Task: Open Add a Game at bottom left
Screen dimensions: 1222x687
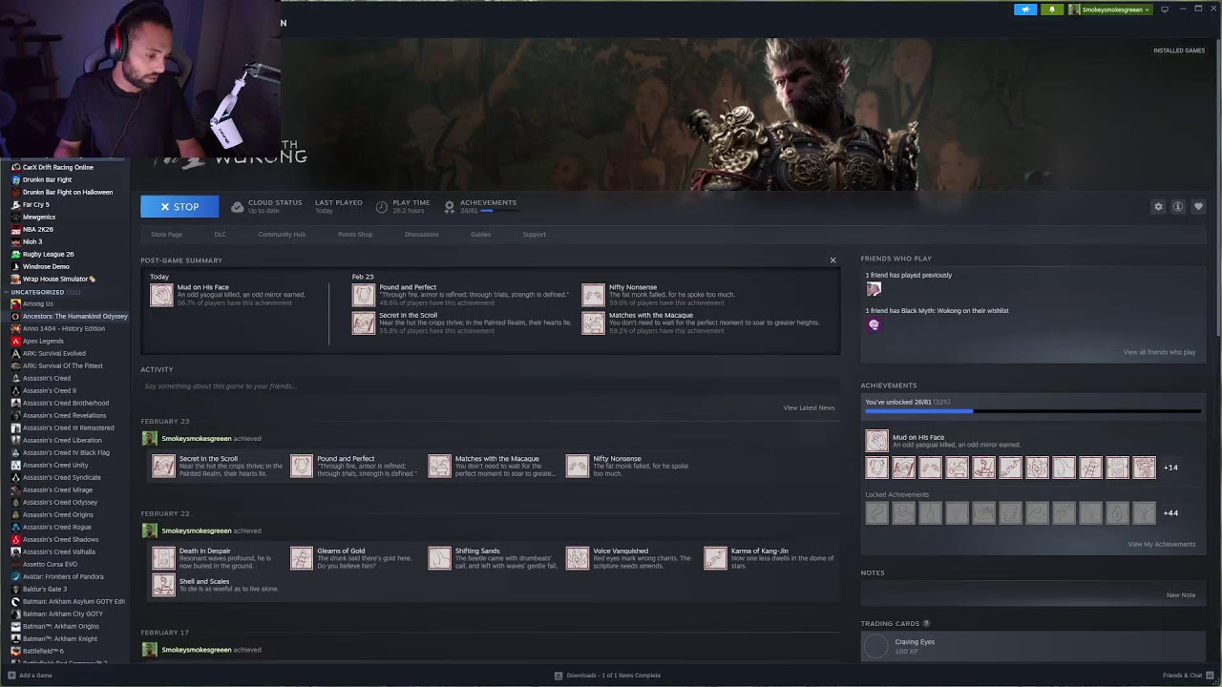Action: (30, 676)
